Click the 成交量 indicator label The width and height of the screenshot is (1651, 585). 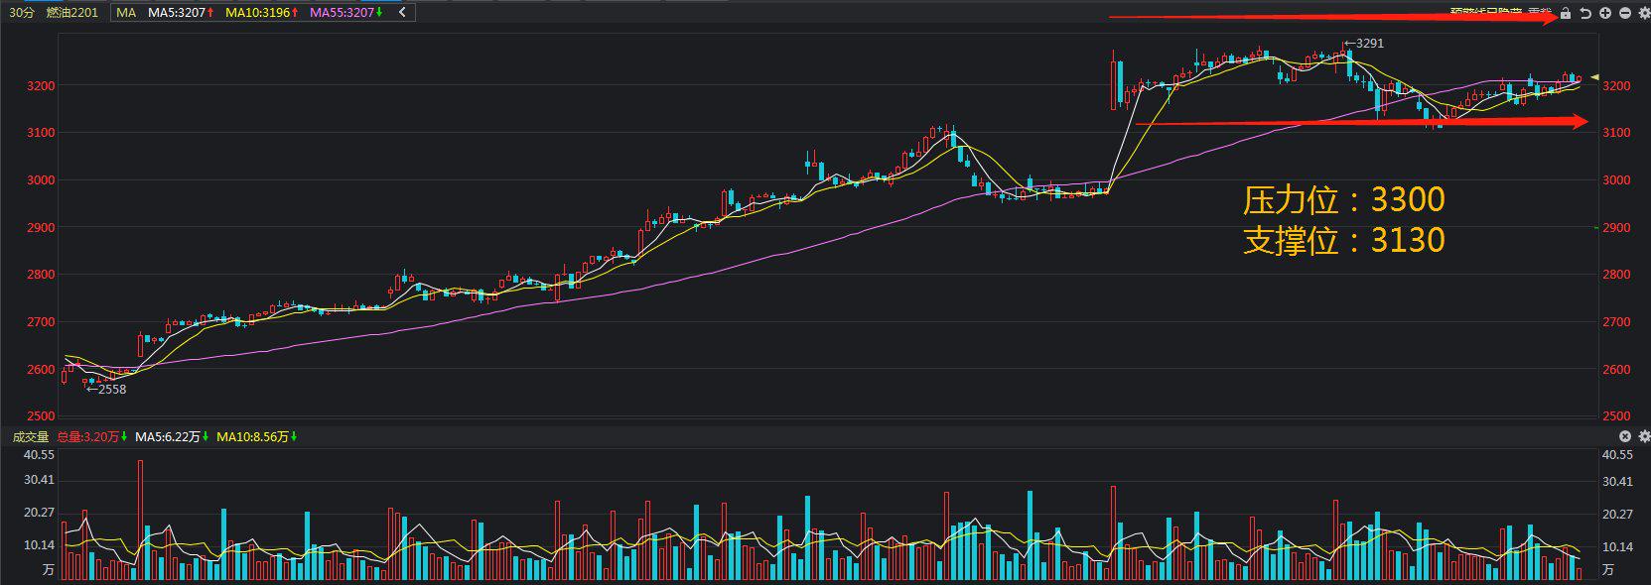31,436
